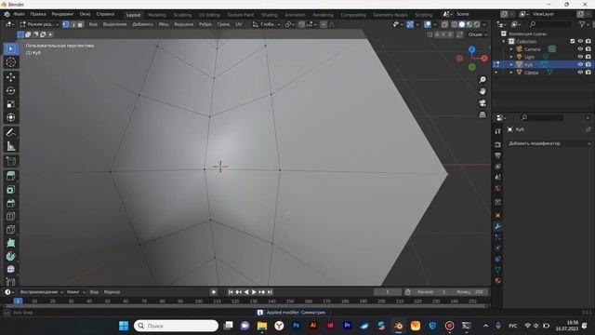Screen dimensions: 595x335
Task: Switch to face select mode
Action: point(80,24)
